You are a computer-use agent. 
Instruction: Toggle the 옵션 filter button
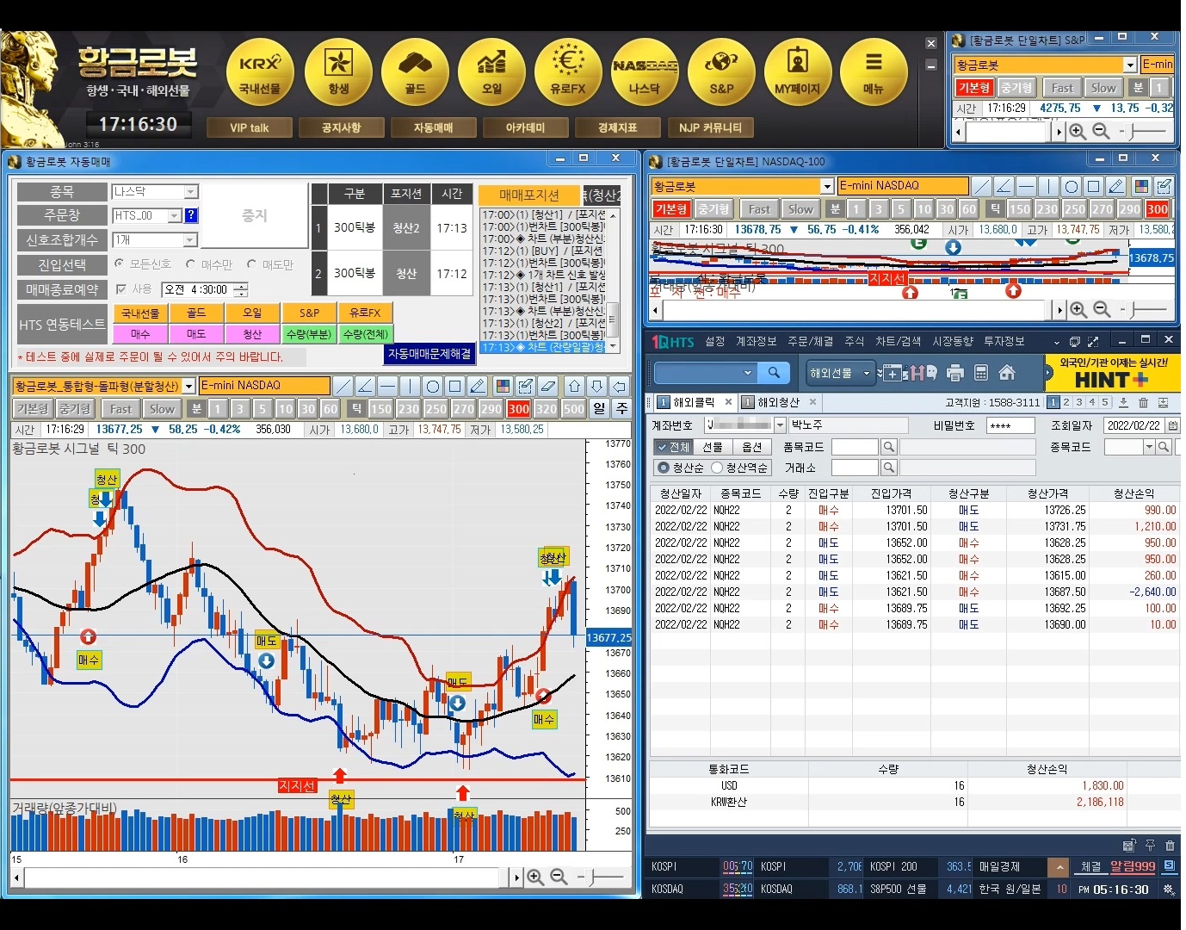[x=751, y=447]
